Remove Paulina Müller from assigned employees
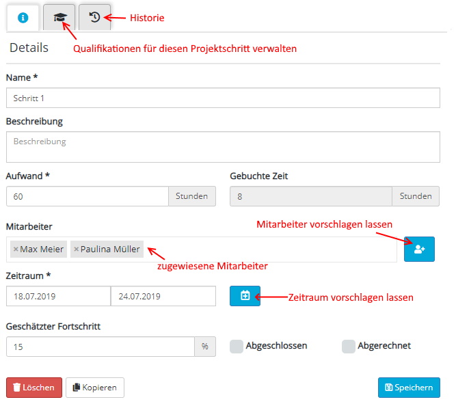The width and height of the screenshot is (456, 404). (x=76, y=250)
